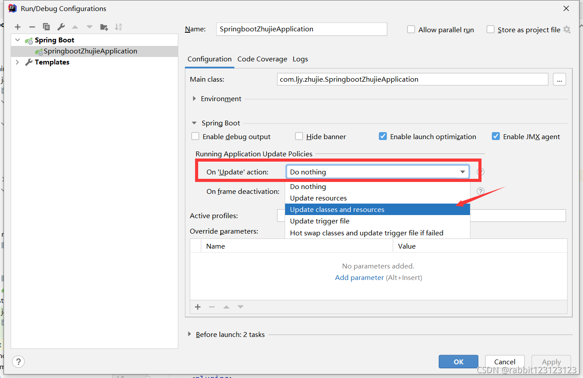
Task: Toggle Allow parallel run checkbox
Action: click(411, 29)
